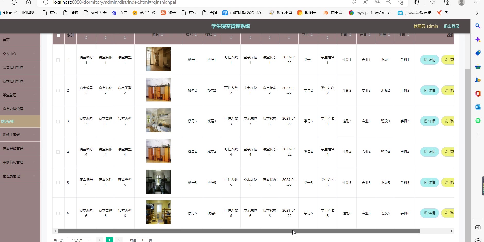Check the row 6 checkbox
Viewport: 484px width, 242px height.
[58, 213]
